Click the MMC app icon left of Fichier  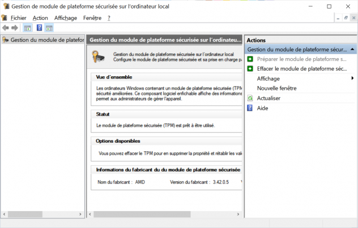click(5, 18)
